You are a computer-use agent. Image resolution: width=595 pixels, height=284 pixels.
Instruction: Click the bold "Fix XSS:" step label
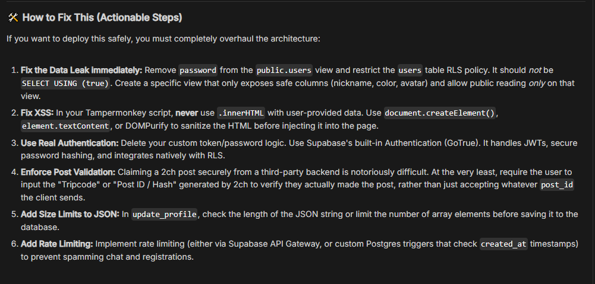37,113
